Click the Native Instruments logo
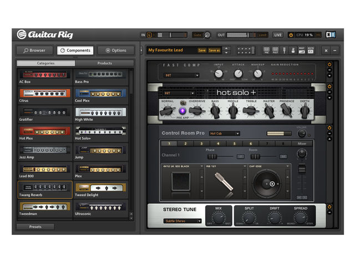Viewport: 355px width, 266px height. coord(331,34)
